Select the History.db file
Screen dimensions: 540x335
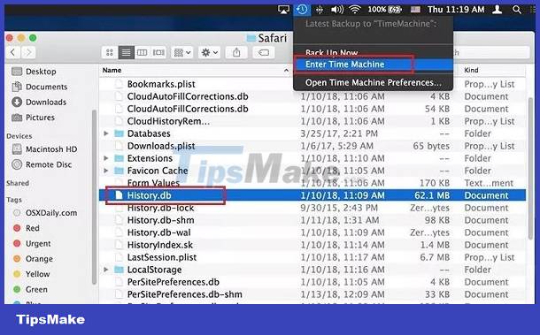(x=312, y=195)
